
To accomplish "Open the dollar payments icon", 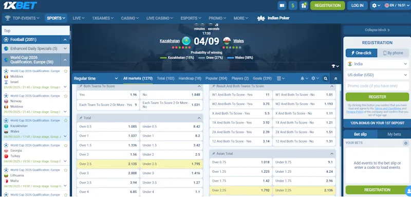I will point(293,6).
